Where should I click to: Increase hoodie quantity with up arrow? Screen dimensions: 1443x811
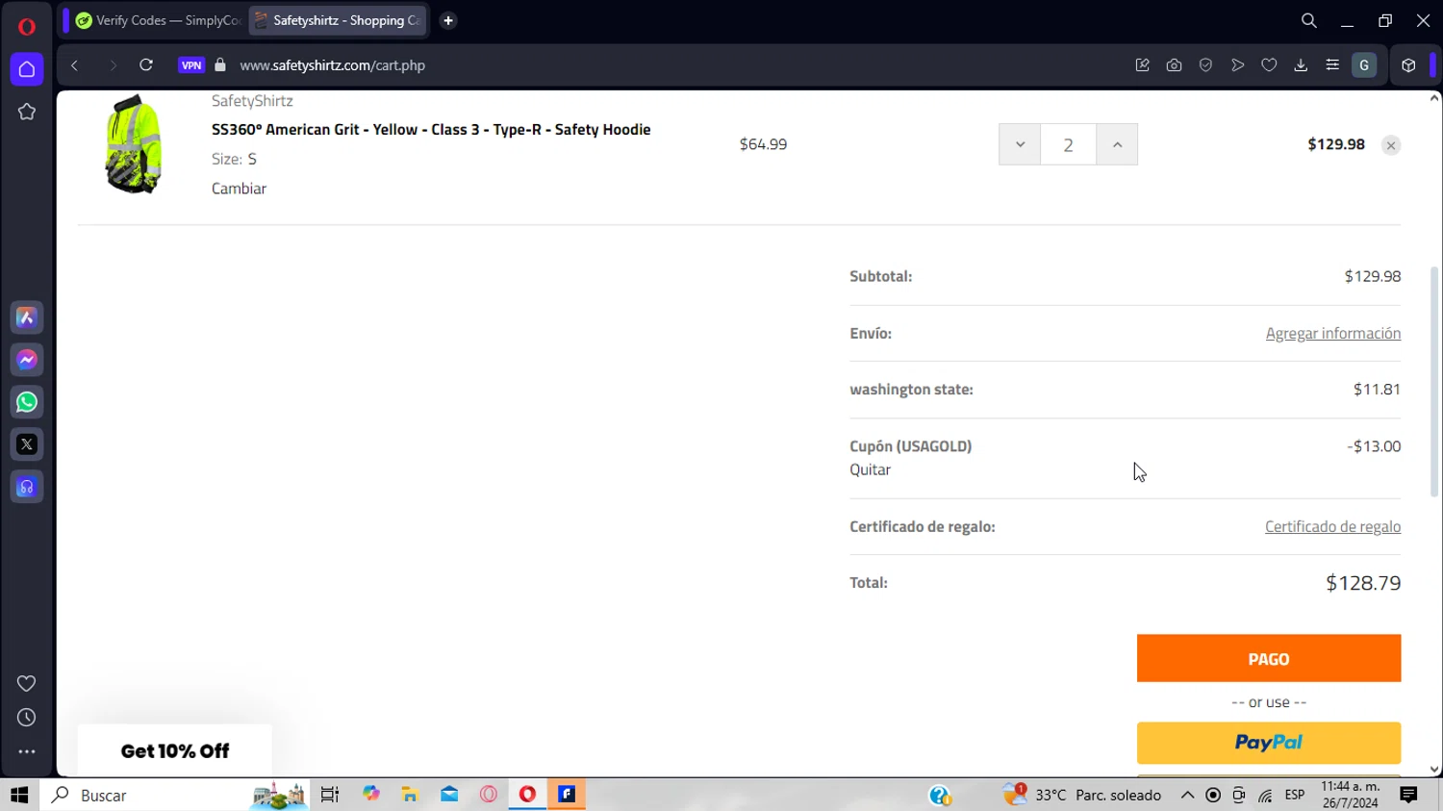tap(1117, 144)
